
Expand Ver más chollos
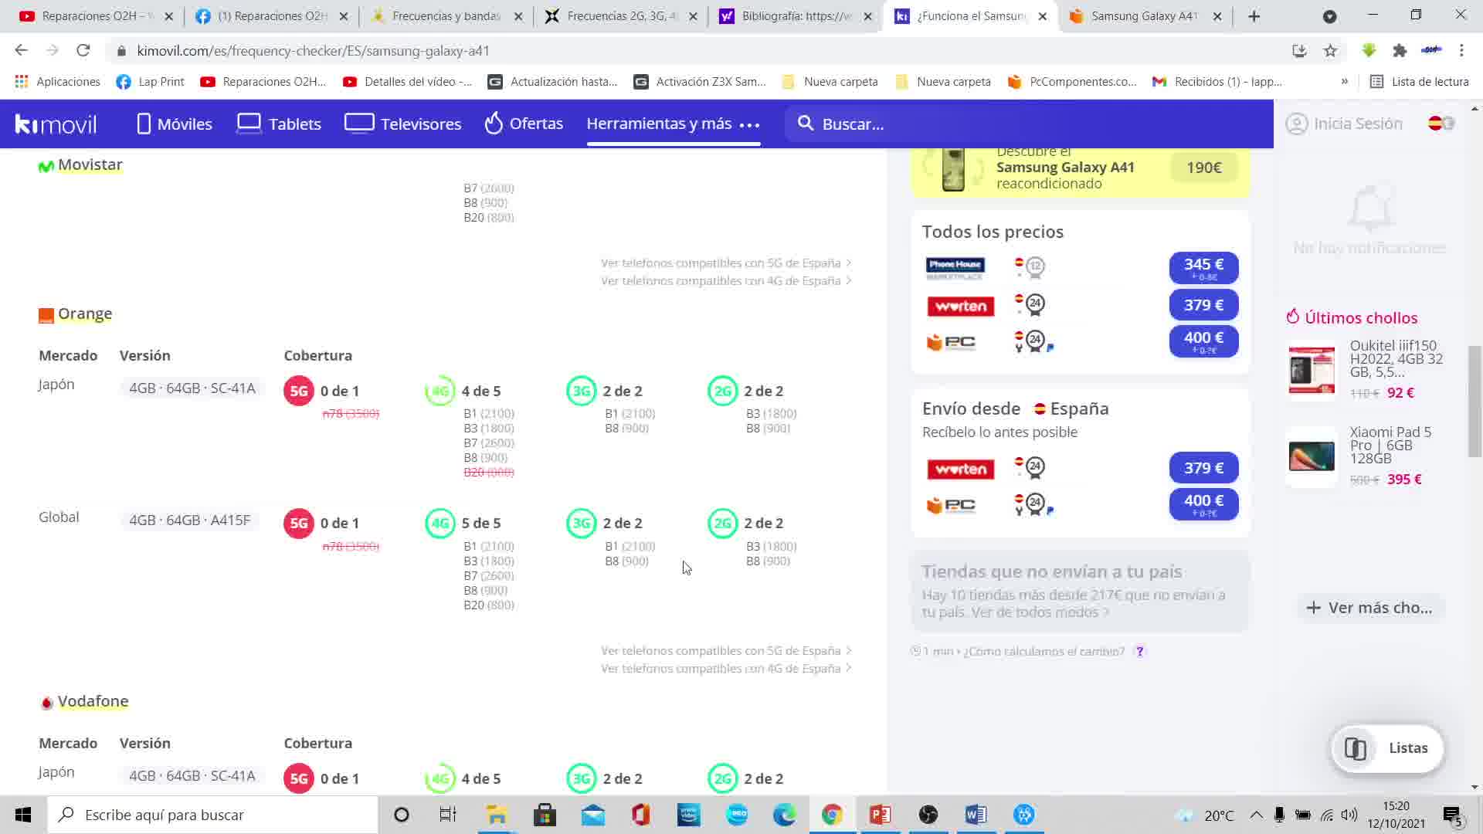coord(1369,608)
